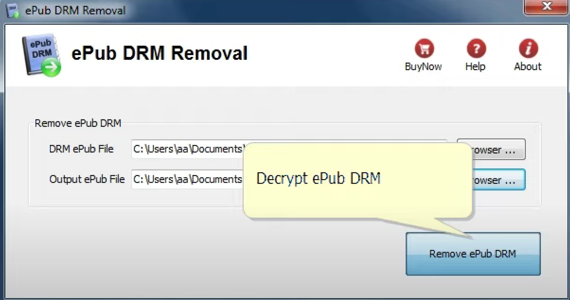
Task: Click the DRM ePub File label
Action: (x=81, y=149)
